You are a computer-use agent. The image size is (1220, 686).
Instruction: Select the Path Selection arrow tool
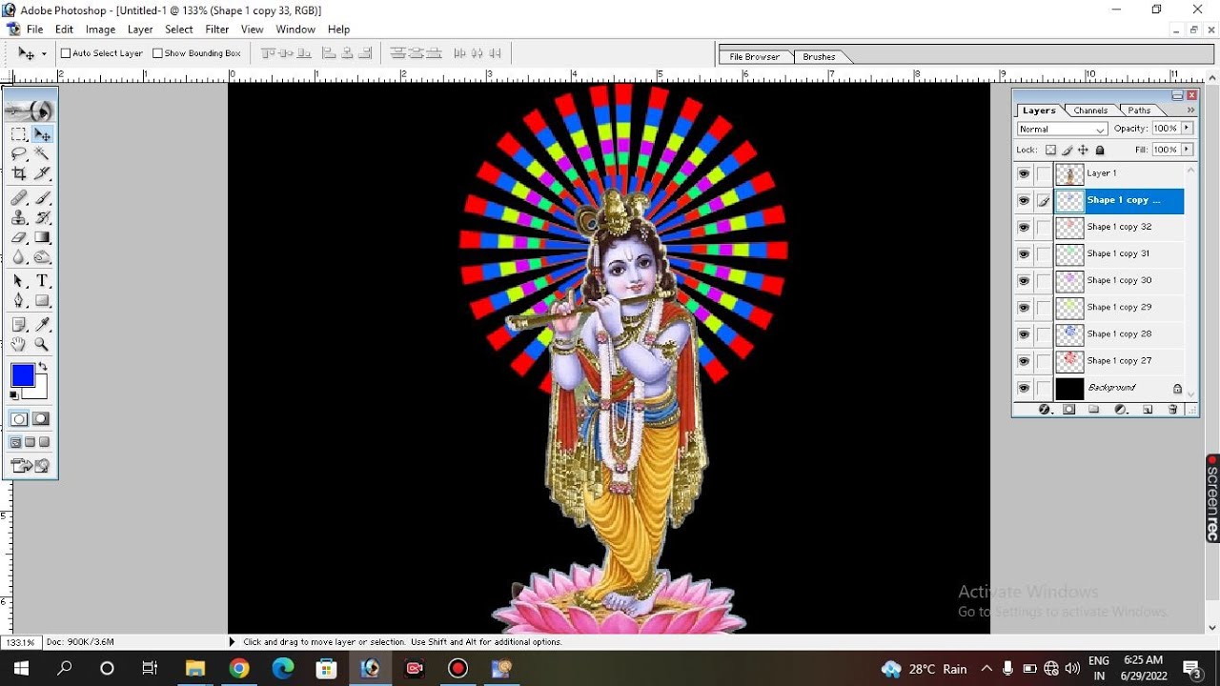coord(19,281)
